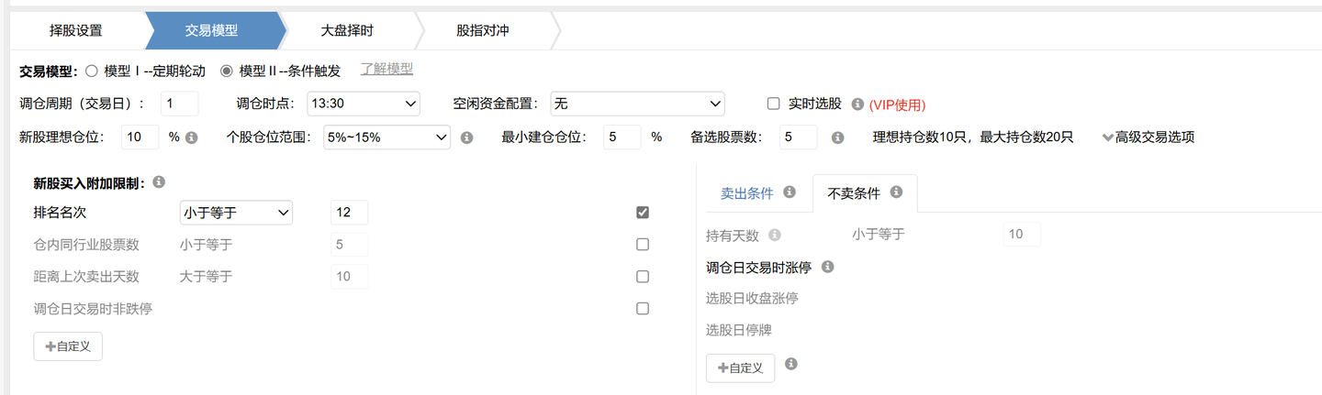Switch to 大盘择时 tab

coord(347,30)
